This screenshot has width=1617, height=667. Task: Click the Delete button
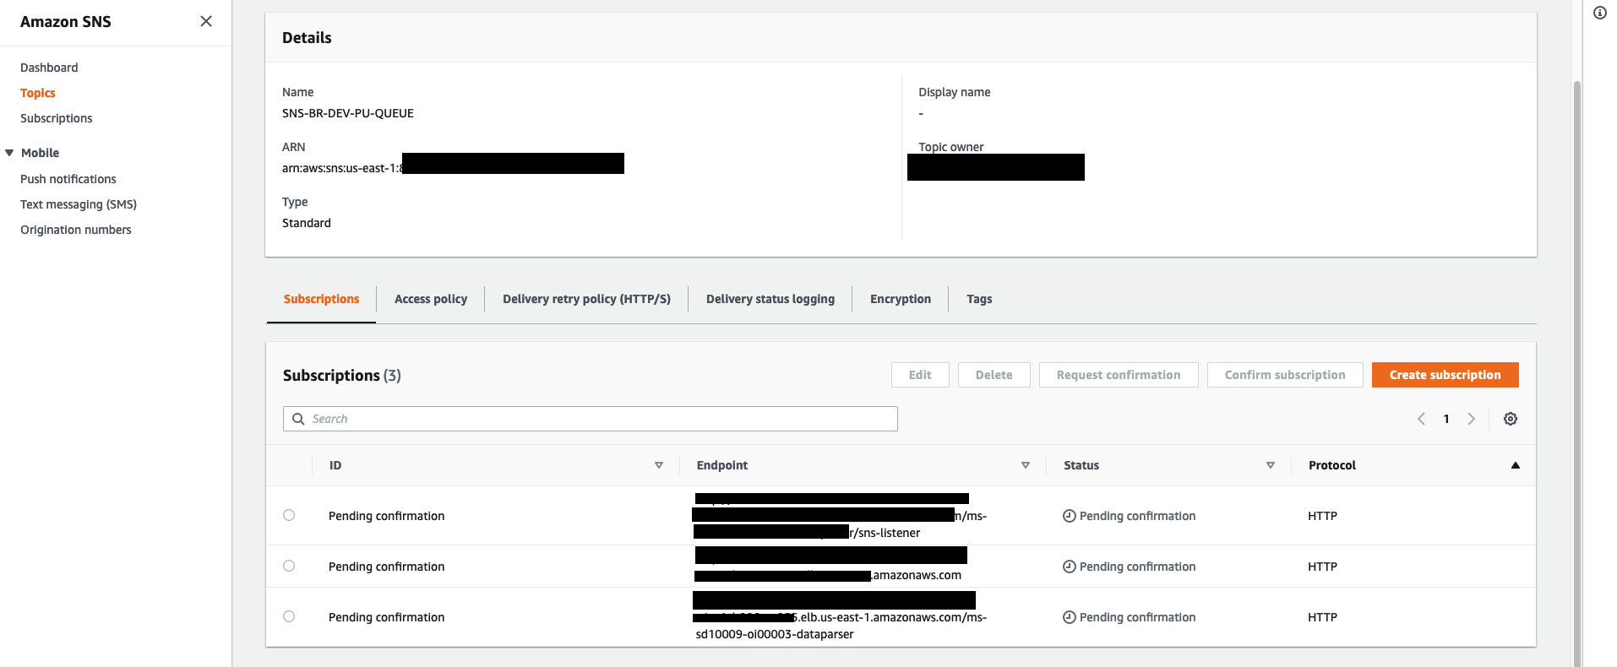coord(994,375)
